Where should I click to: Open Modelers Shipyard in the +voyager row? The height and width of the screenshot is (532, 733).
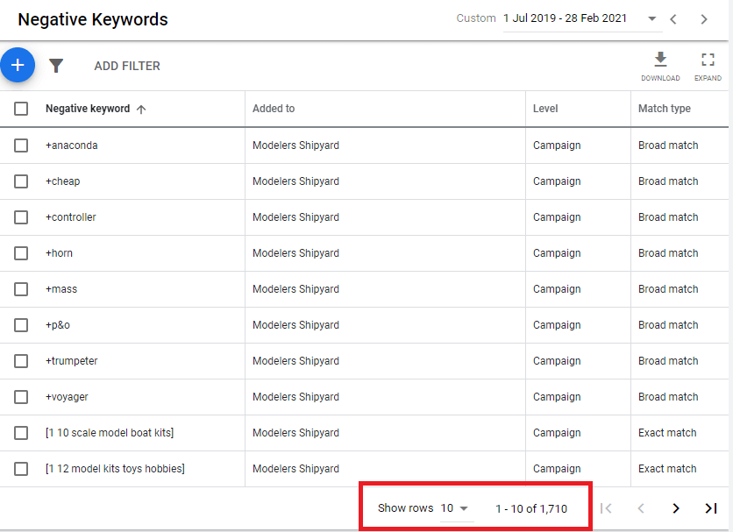click(295, 397)
